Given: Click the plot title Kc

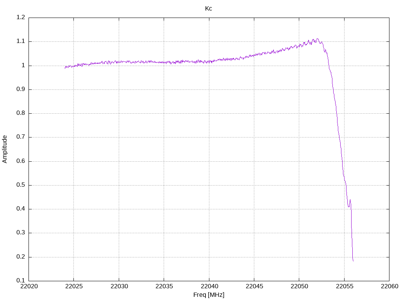Looking at the screenshot, I should (x=209, y=9).
